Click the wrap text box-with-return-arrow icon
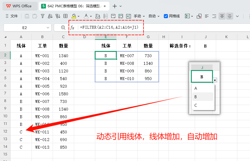This screenshot has height=161, width=250. click(x=113, y=16)
